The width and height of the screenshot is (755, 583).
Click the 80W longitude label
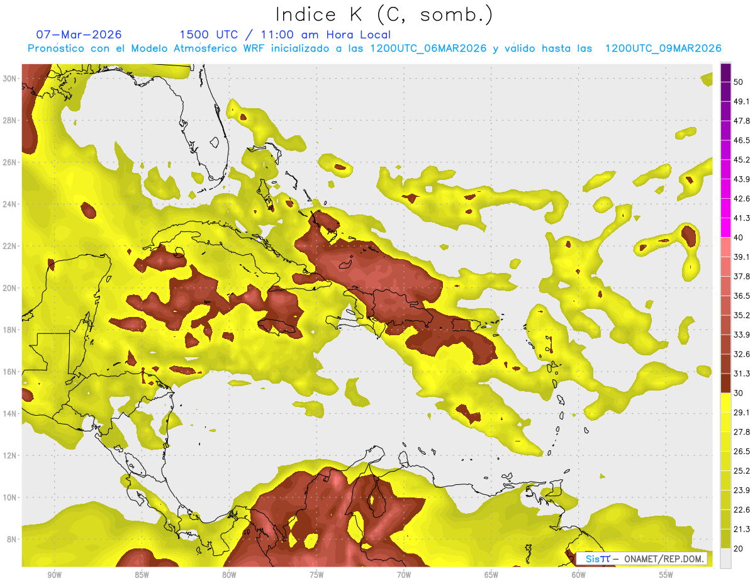click(x=229, y=575)
